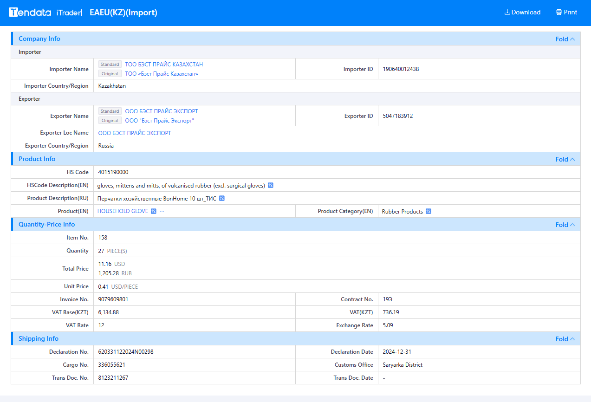The width and height of the screenshot is (591, 402).
Task: Select Exchange Rate value 5.09
Action: (388, 325)
